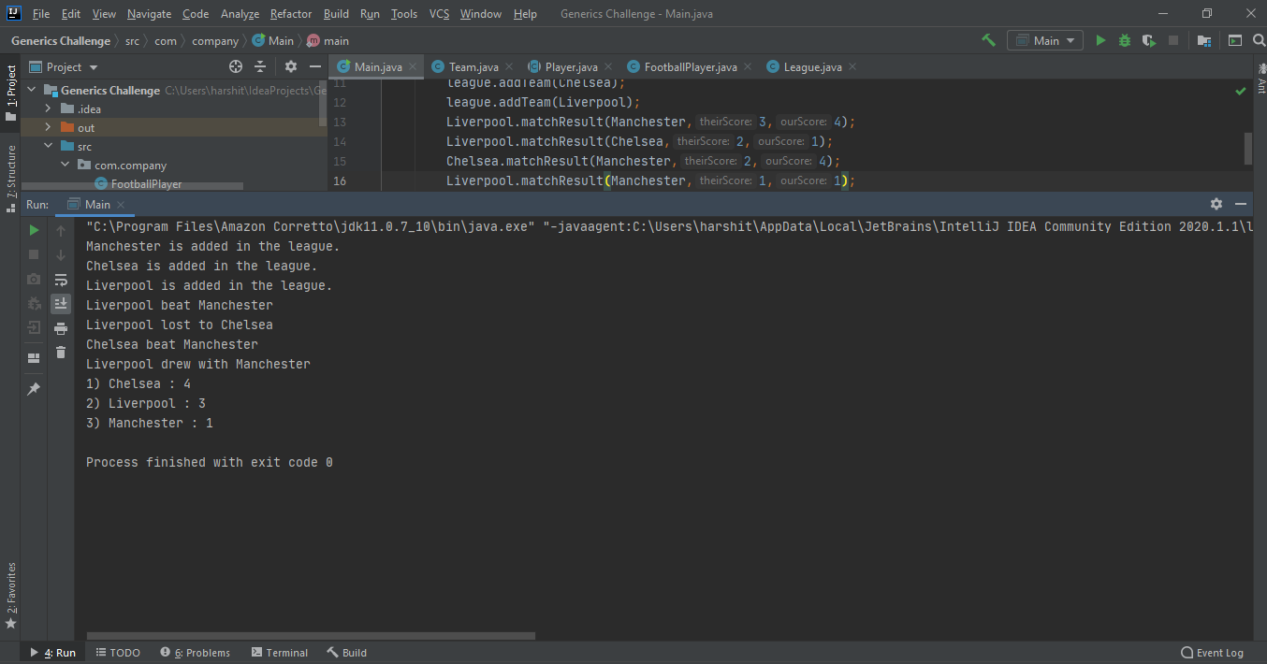Select FootballPlayer in project tree
The width and height of the screenshot is (1267, 664).
tap(147, 184)
